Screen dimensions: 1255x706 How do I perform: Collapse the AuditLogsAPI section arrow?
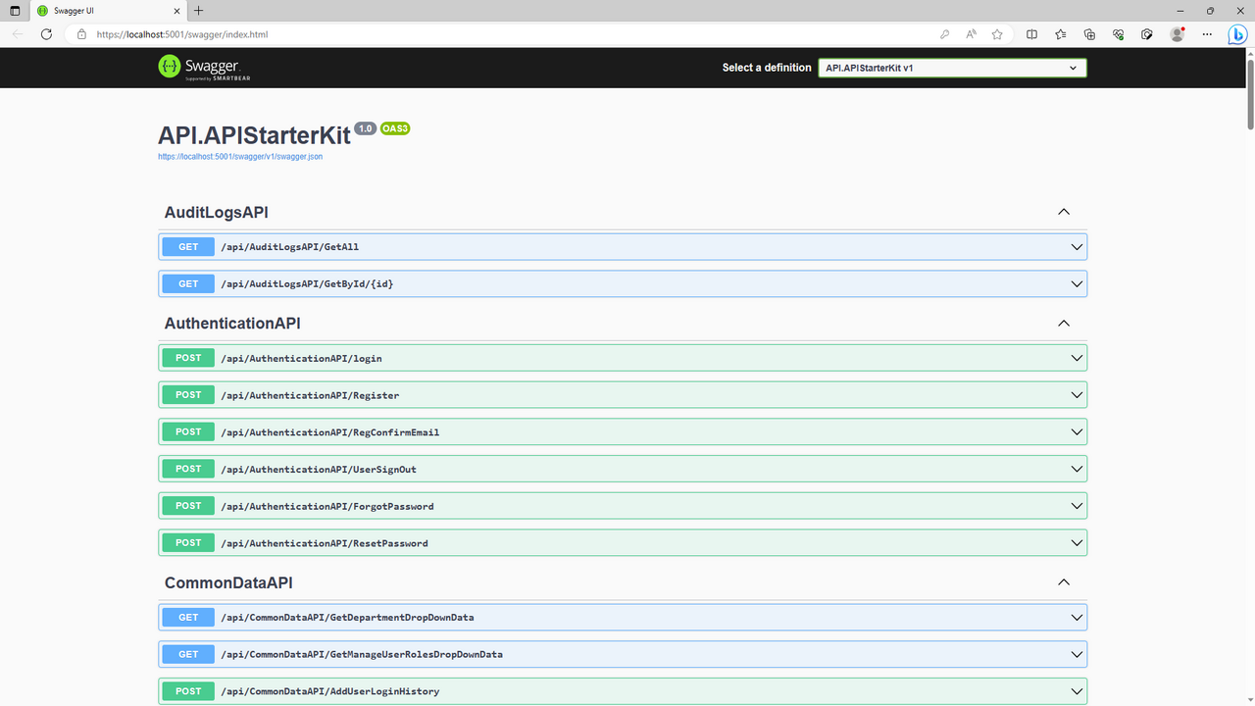pos(1064,212)
